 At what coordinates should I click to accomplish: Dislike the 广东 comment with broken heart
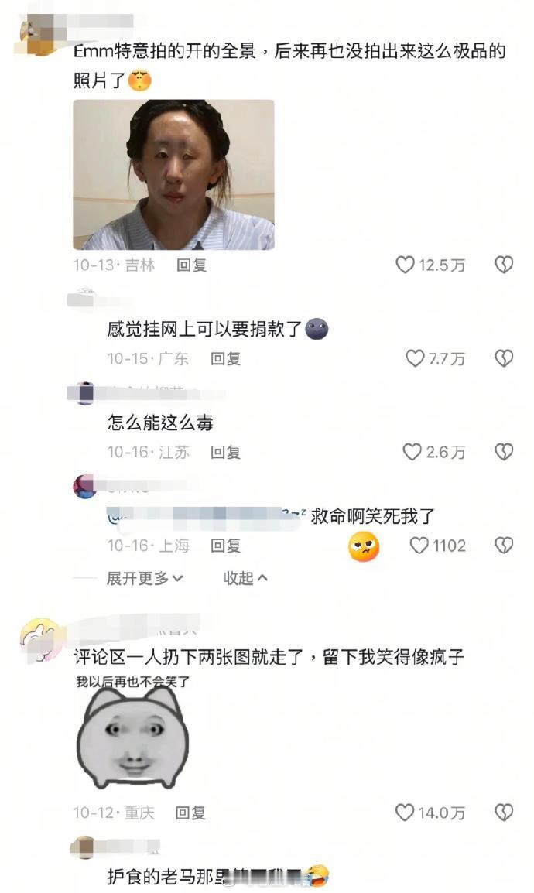tap(504, 358)
